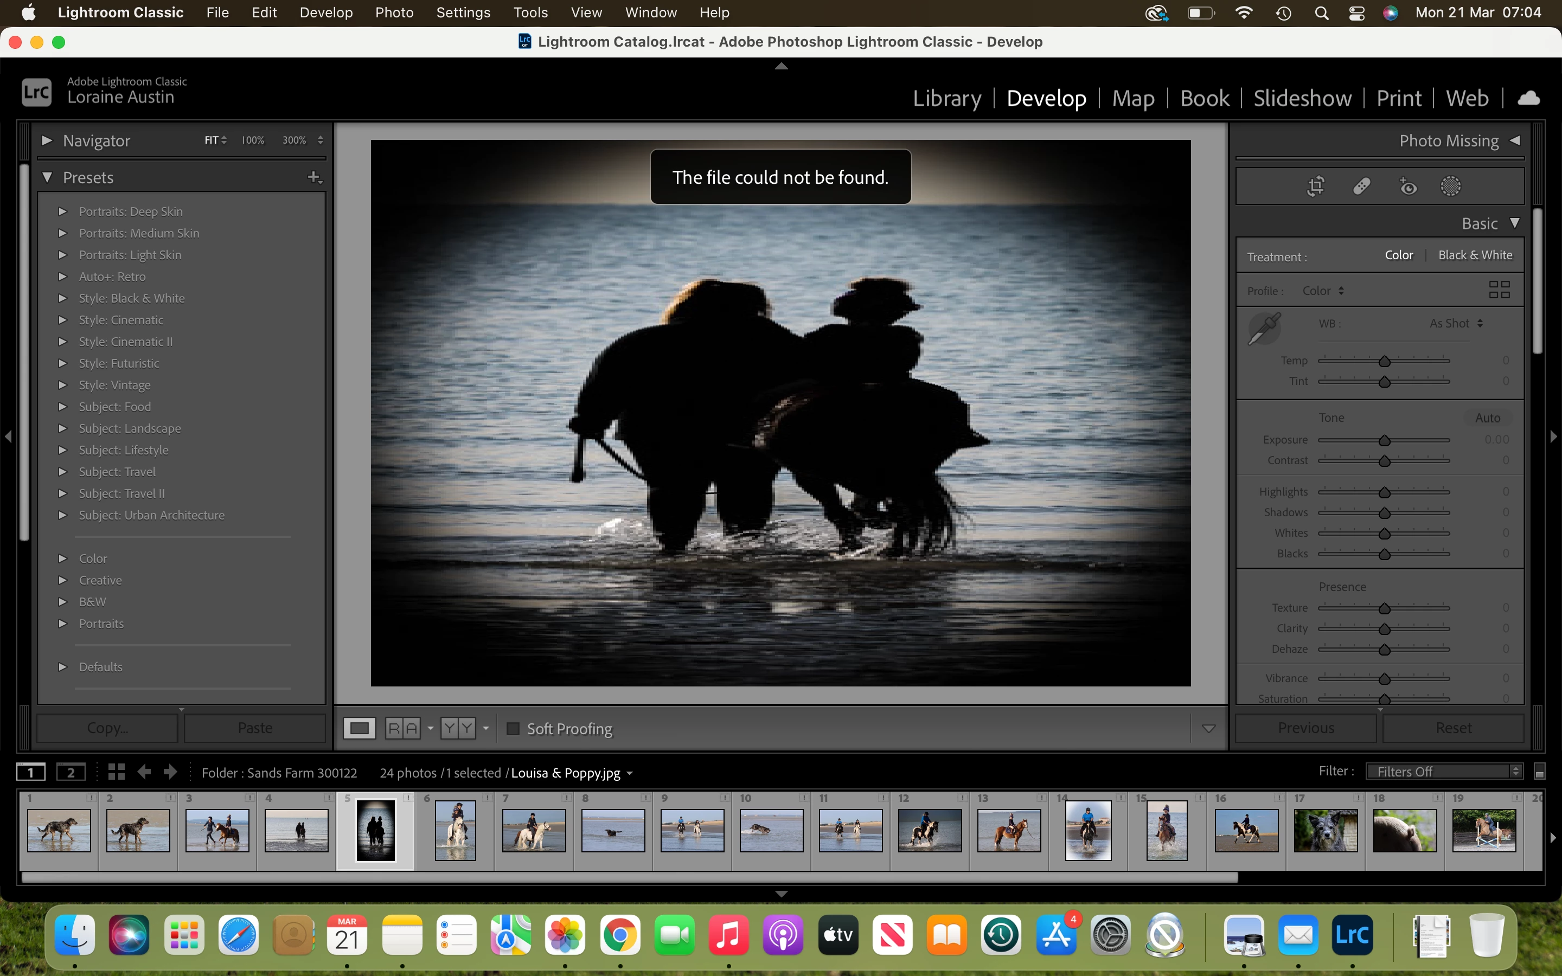The width and height of the screenshot is (1562, 976).
Task: Select the Crop Overlay tool
Action: (1315, 187)
